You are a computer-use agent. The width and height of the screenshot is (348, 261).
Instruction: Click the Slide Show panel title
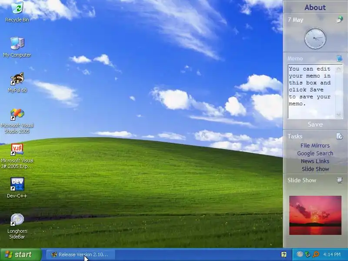click(301, 180)
